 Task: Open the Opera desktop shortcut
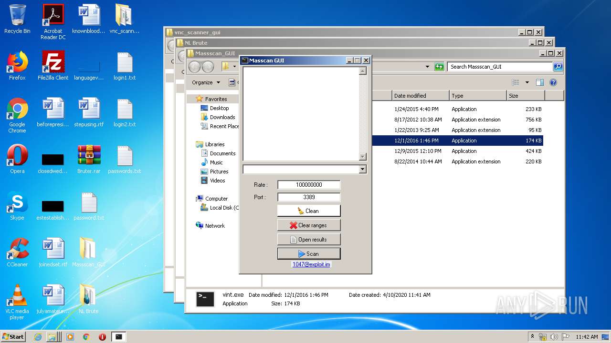pos(17,160)
